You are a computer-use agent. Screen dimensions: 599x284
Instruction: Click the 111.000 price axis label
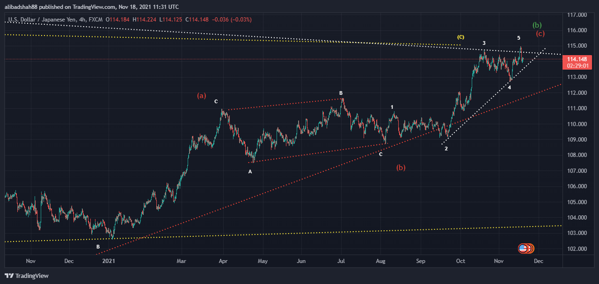[577, 108]
